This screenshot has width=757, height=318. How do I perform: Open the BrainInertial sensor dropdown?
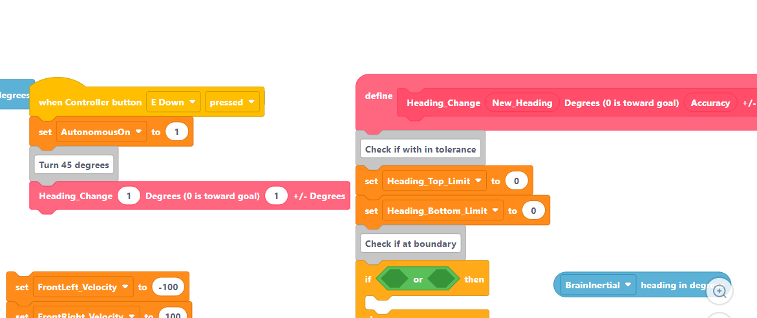click(598, 285)
